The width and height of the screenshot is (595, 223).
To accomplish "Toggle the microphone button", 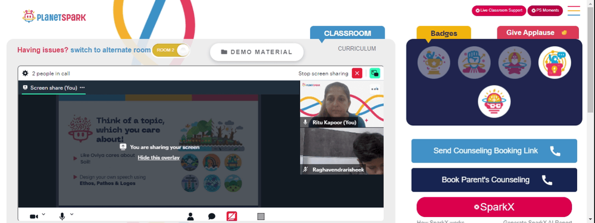I will (x=62, y=216).
